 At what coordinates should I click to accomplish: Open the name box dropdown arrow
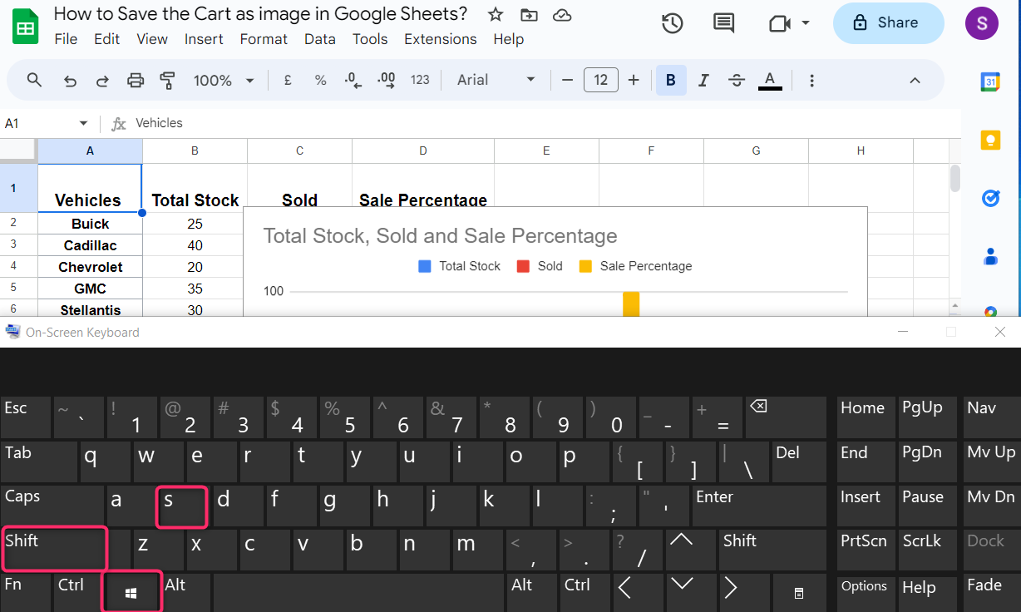pos(83,123)
